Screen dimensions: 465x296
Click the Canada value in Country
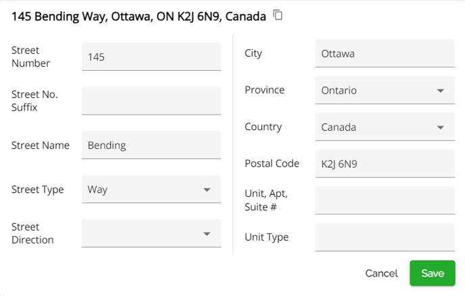point(339,127)
